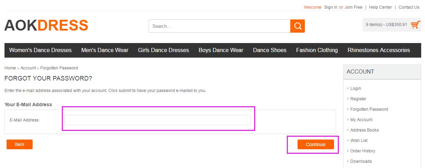Go to Account in breadcrumb
This screenshot has height=168, width=425.
pyautogui.click(x=28, y=68)
